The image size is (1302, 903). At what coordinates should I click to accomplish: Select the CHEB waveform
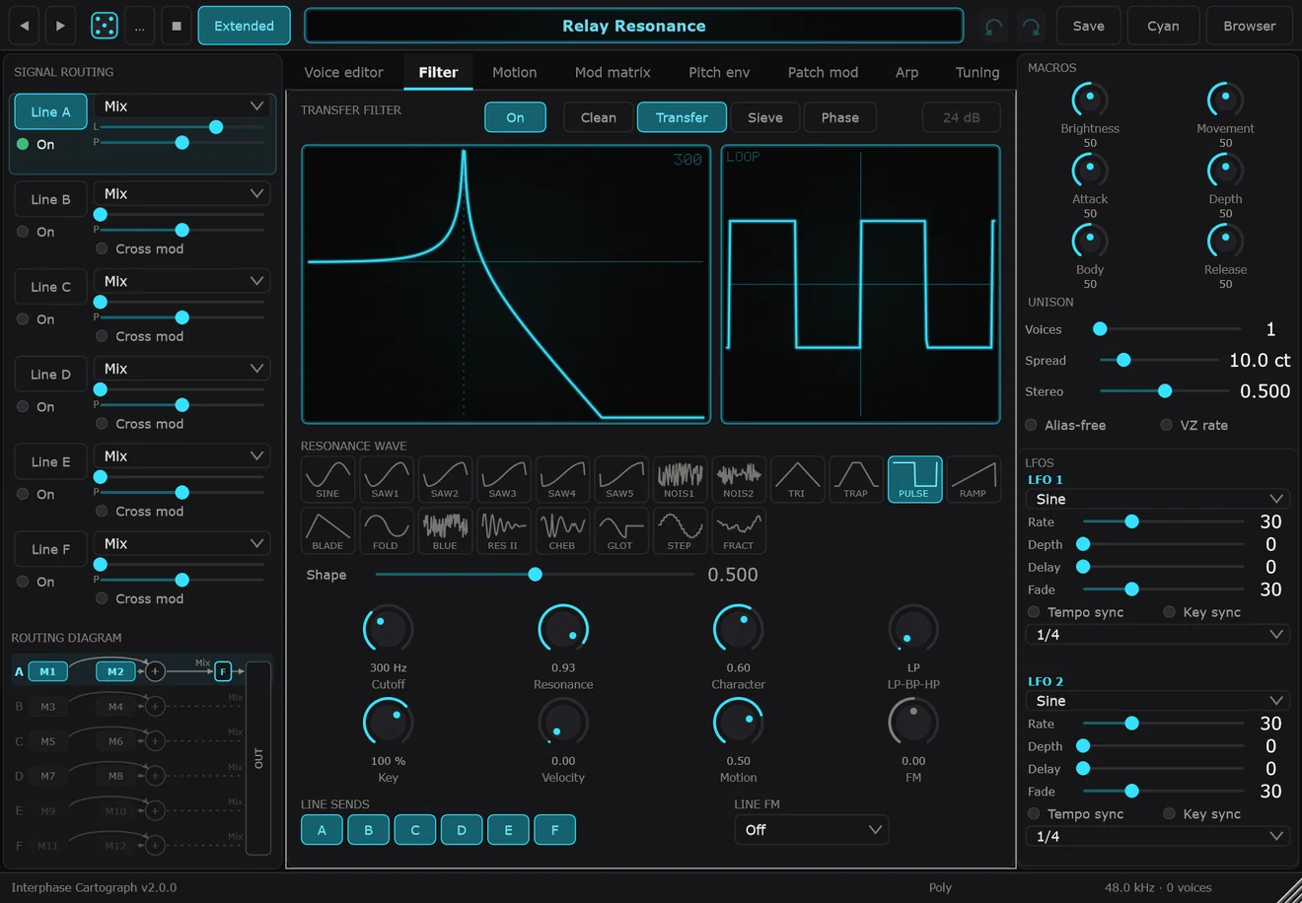(562, 531)
